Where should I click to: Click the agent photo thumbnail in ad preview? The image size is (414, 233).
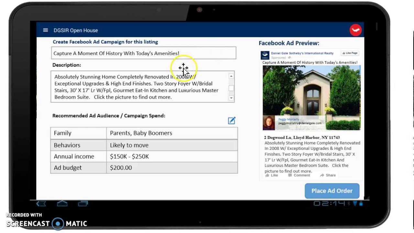pos(269,123)
